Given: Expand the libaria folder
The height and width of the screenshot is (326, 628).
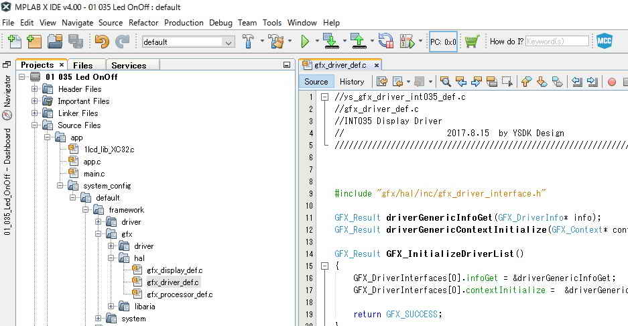Looking at the screenshot, I should [x=111, y=307].
